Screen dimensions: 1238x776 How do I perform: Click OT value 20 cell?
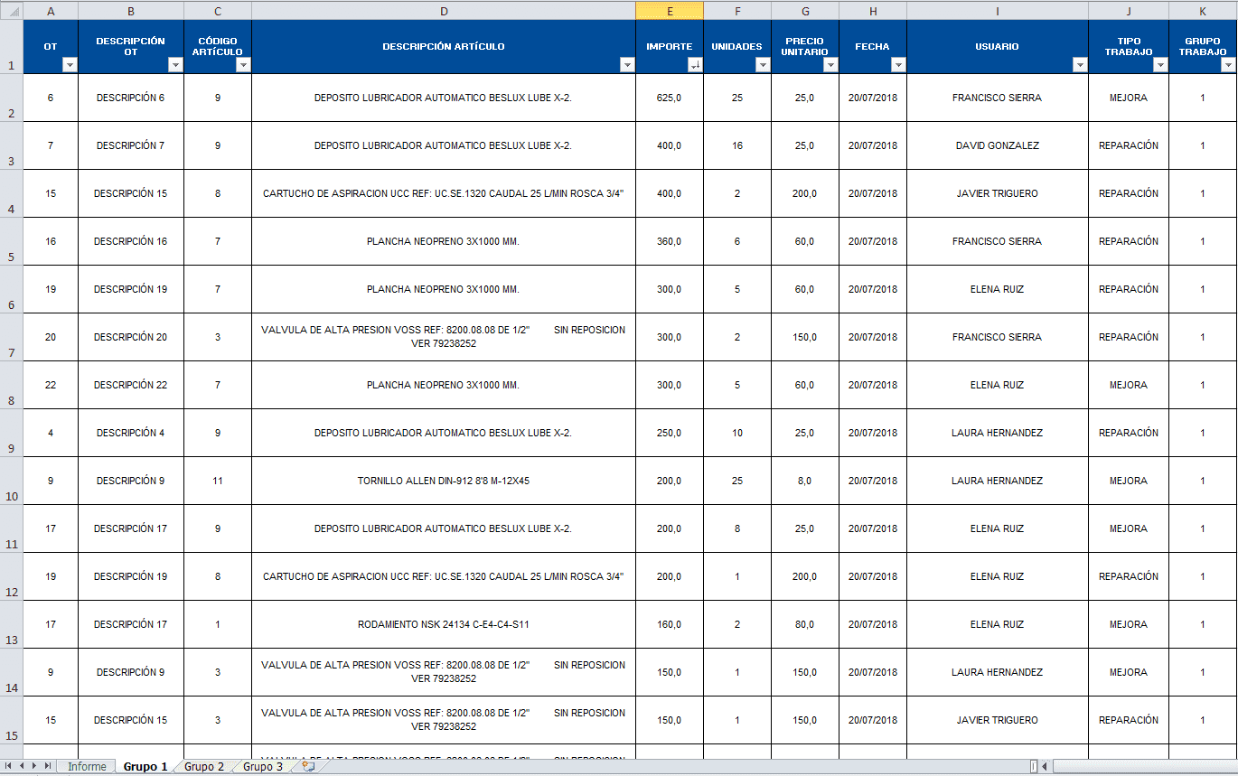[50, 337]
